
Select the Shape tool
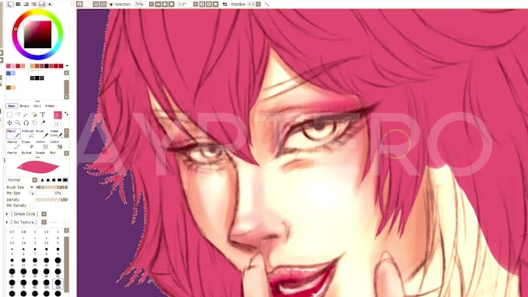[x=34, y=115]
